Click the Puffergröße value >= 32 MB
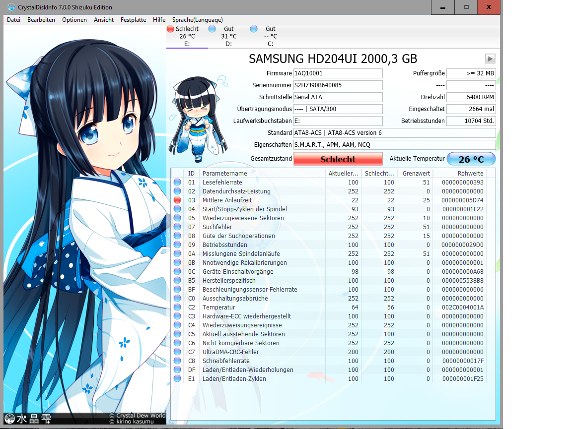 (471, 73)
